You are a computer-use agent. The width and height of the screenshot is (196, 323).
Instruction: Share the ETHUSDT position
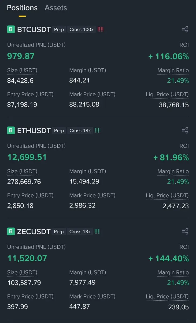pyautogui.click(x=185, y=131)
